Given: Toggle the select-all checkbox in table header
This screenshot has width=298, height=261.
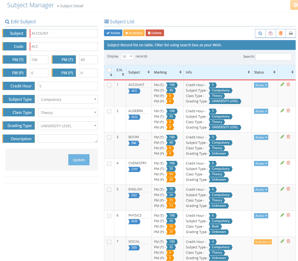Looking at the screenshot, I should click(x=109, y=70).
